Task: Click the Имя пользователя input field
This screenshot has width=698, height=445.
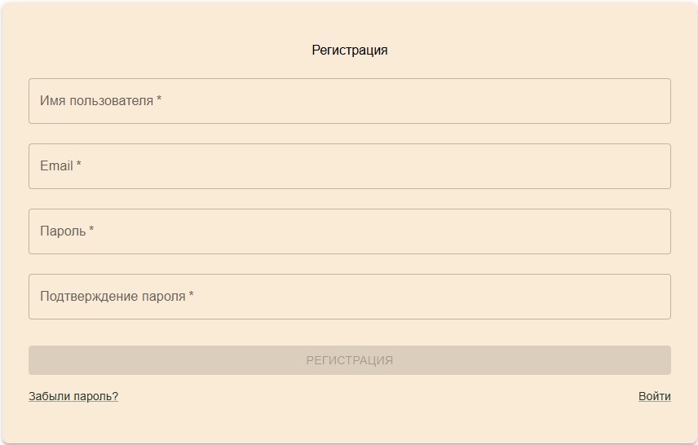Action: coord(349,101)
